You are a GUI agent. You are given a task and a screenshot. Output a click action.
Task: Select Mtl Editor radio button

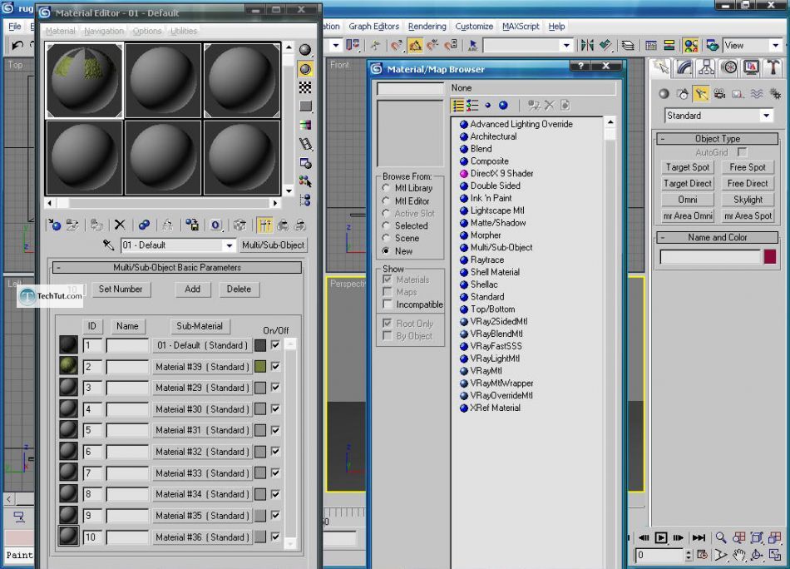click(386, 200)
